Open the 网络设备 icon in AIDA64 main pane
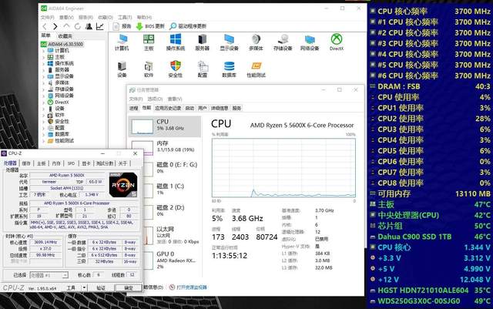Screen dimensions: 493x309 coord(310,42)
